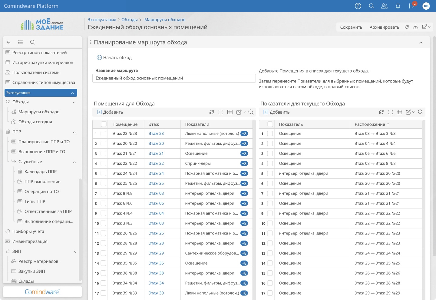This screenshot has width=436, height=300.
Task: Open column settings for Показатели table
Action: [399, 112]
